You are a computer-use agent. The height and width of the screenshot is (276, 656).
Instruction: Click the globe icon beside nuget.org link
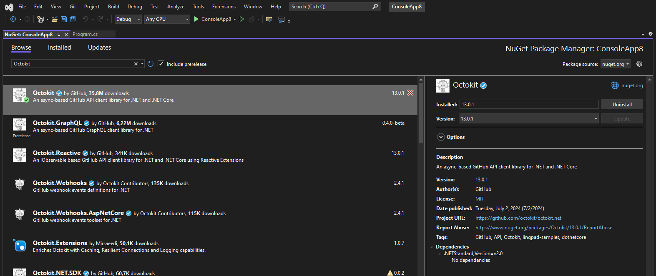point(615,85)
